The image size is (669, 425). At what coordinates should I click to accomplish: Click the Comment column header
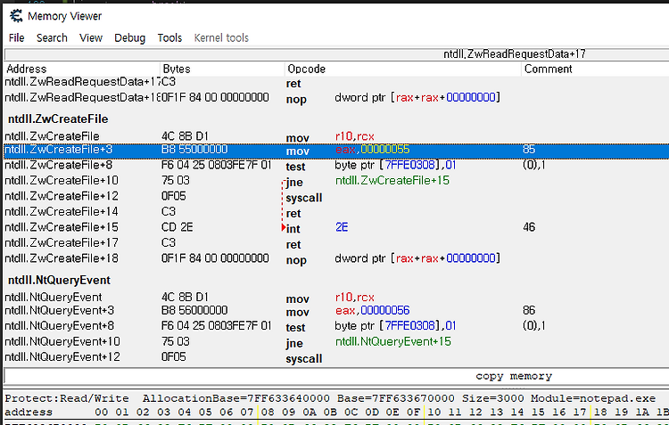coord(595,69)
